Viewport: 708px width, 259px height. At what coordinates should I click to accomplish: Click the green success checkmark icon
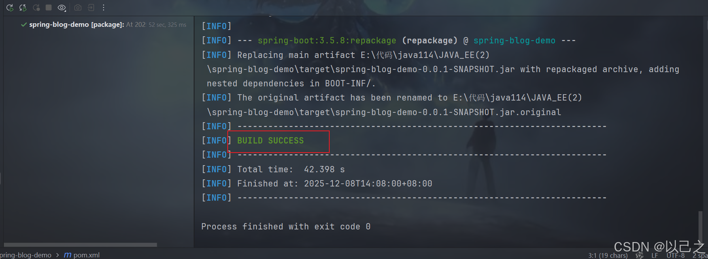[24, 24]
